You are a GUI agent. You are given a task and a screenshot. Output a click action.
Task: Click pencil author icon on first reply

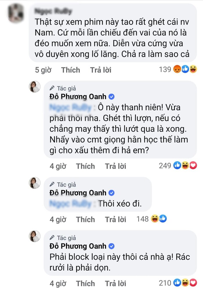coord(52,88)
